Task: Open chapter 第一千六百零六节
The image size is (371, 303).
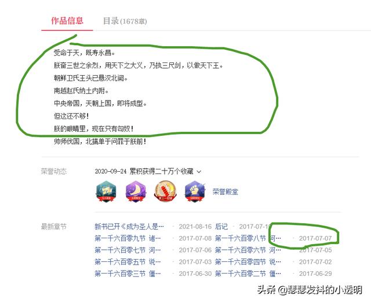Action: click(248, 250)
